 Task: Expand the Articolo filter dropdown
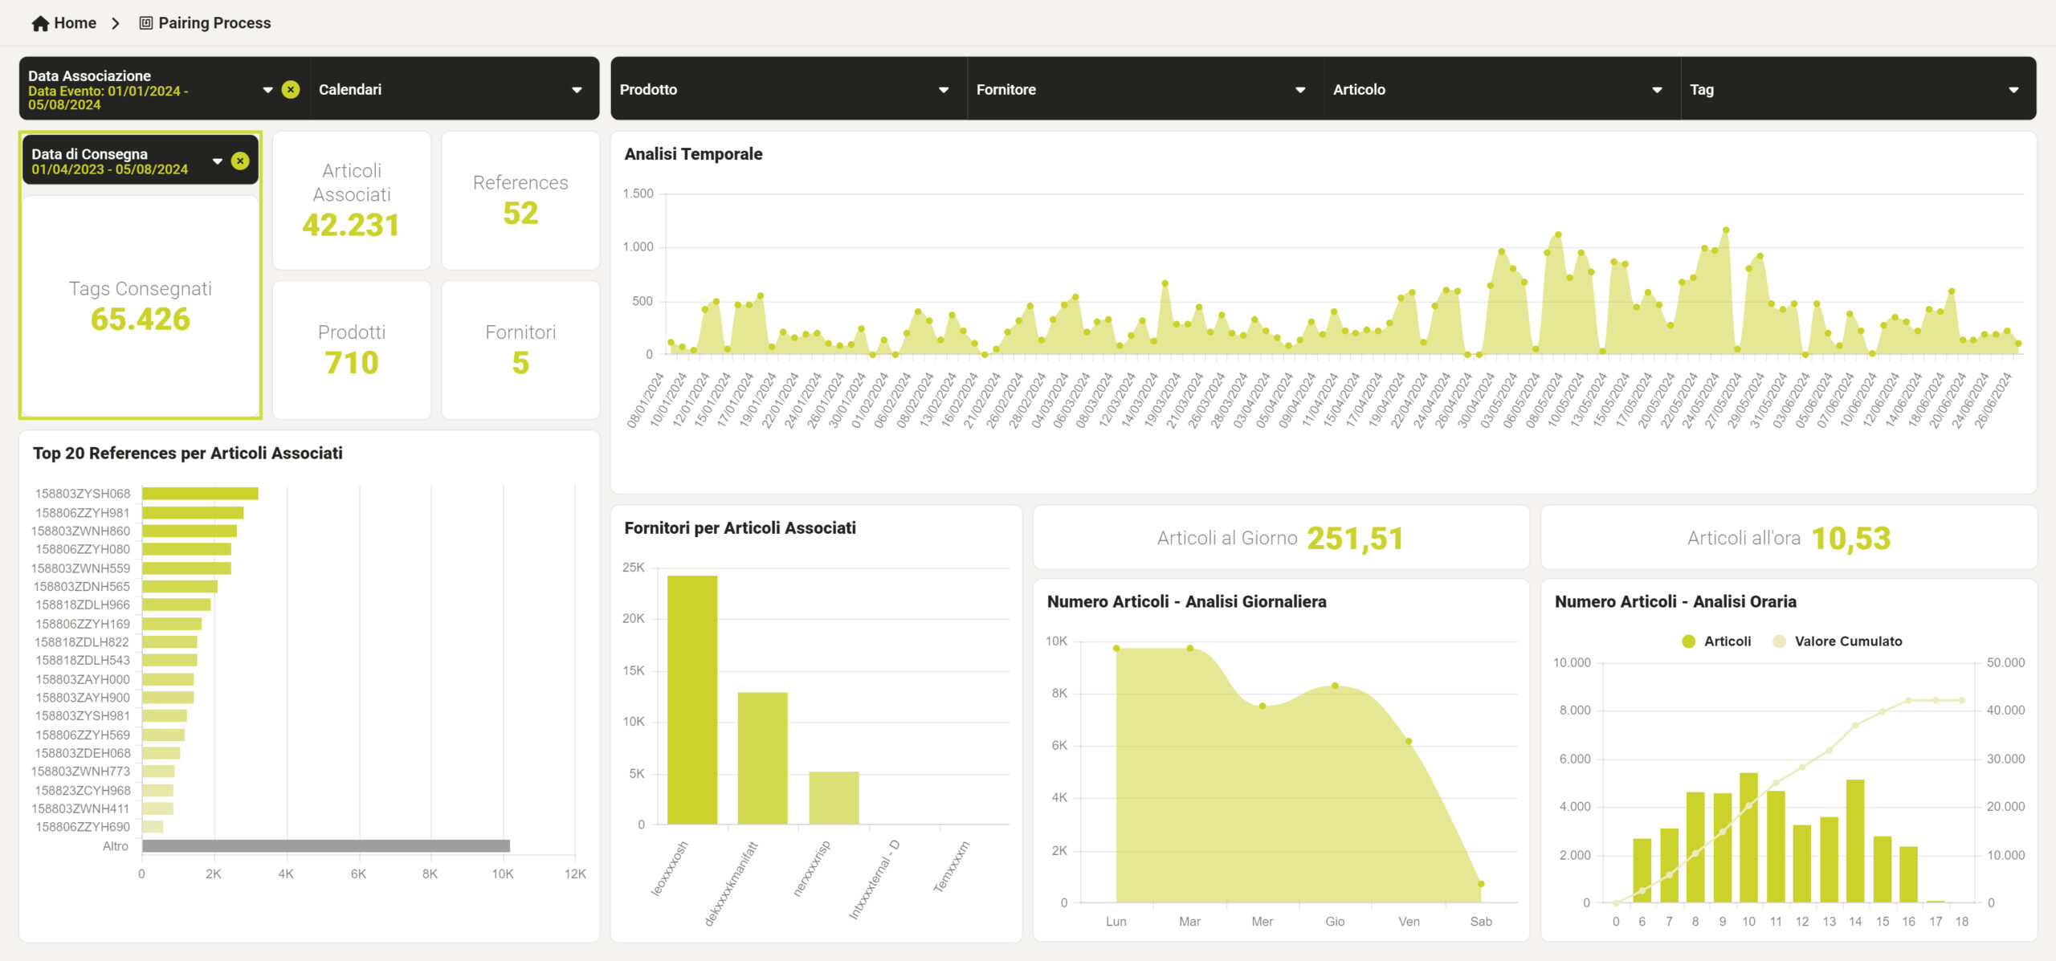coord(1657,90)
